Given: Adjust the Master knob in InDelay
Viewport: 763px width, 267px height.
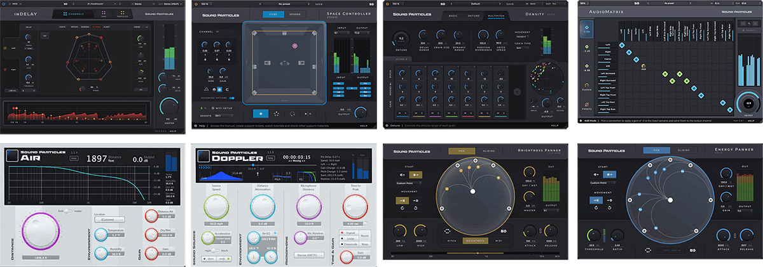Looking at the screenshot, I should (x=169, y=106).
